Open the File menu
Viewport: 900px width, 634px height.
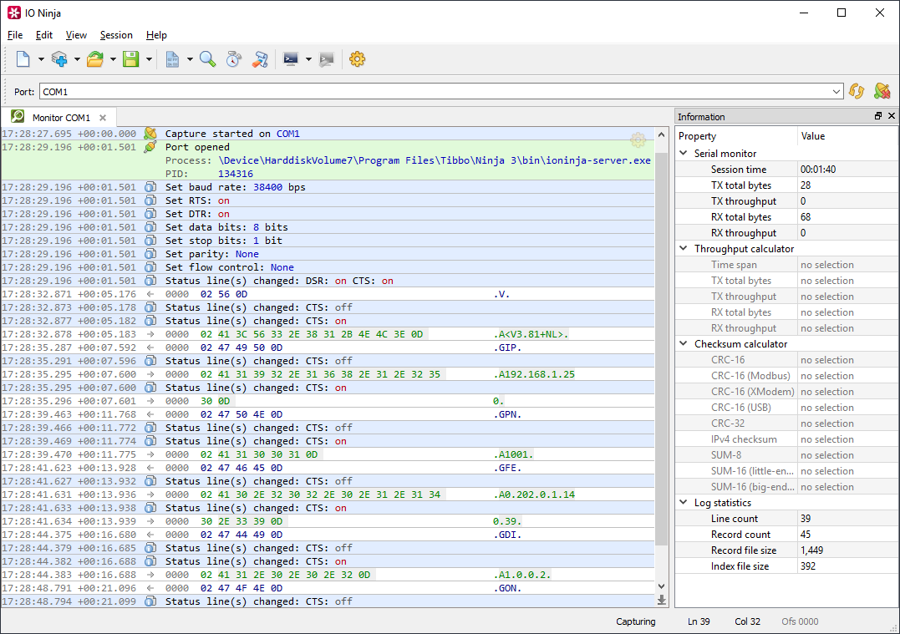click(x=15, y=35)
